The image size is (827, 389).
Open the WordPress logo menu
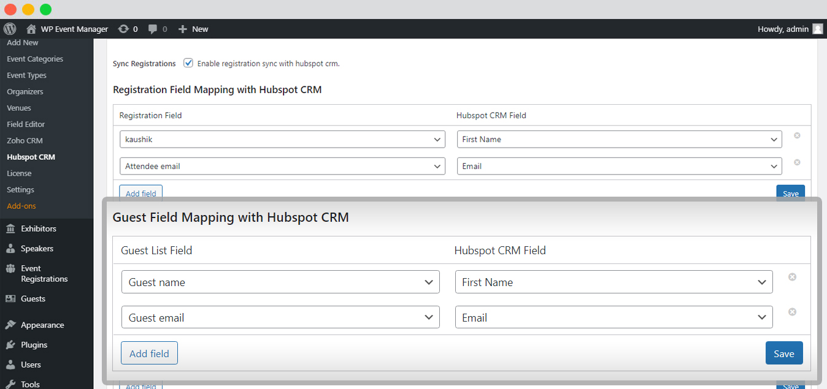[10, 29]
